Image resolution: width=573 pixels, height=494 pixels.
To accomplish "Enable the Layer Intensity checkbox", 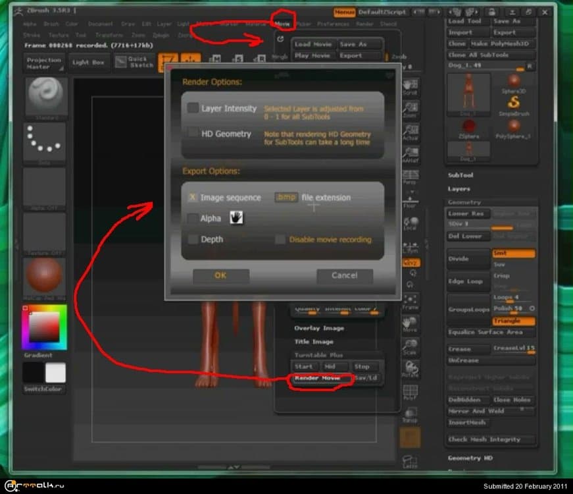I will point(193,108).
